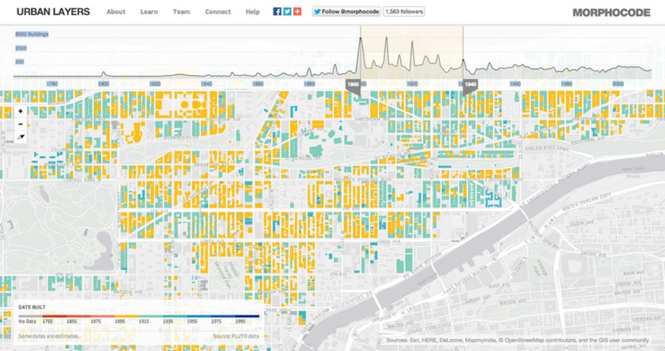Zoom out of the map
This screenshot has height=351, width=665.
[x=21, y=124]
